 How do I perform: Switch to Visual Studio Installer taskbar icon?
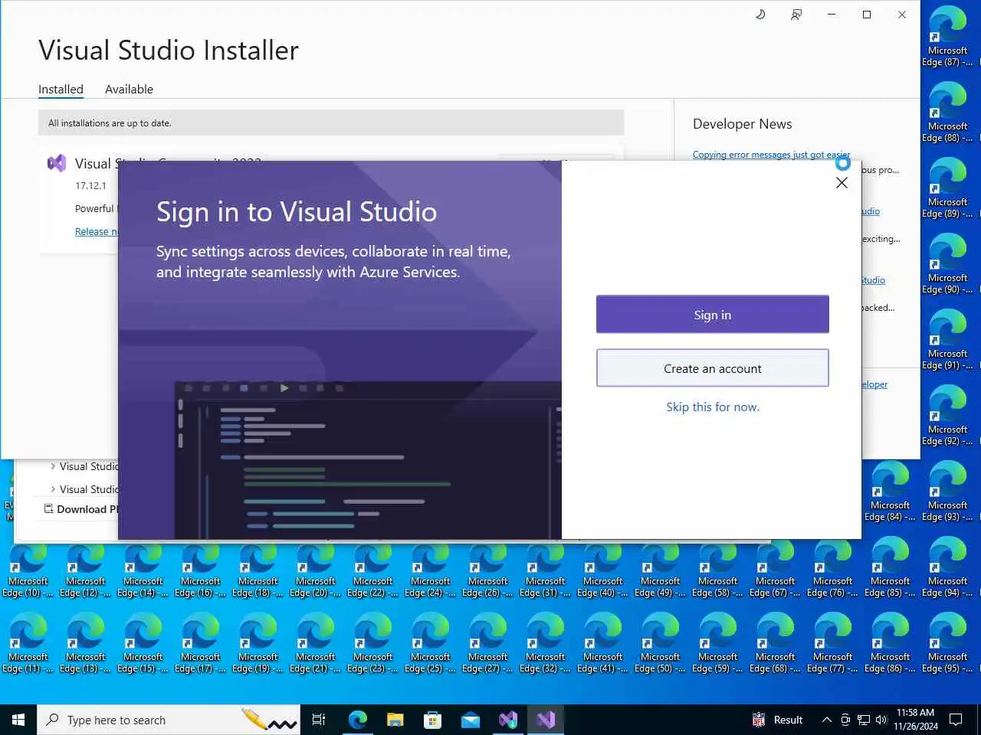pyautogui.click(x=508, y=720)
